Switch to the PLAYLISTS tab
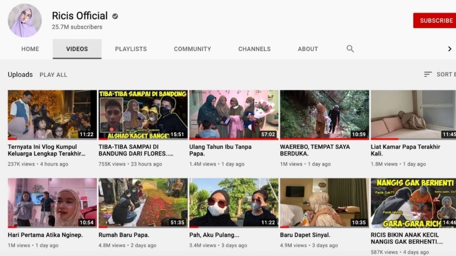456x256 pixels. coord(131,49)
